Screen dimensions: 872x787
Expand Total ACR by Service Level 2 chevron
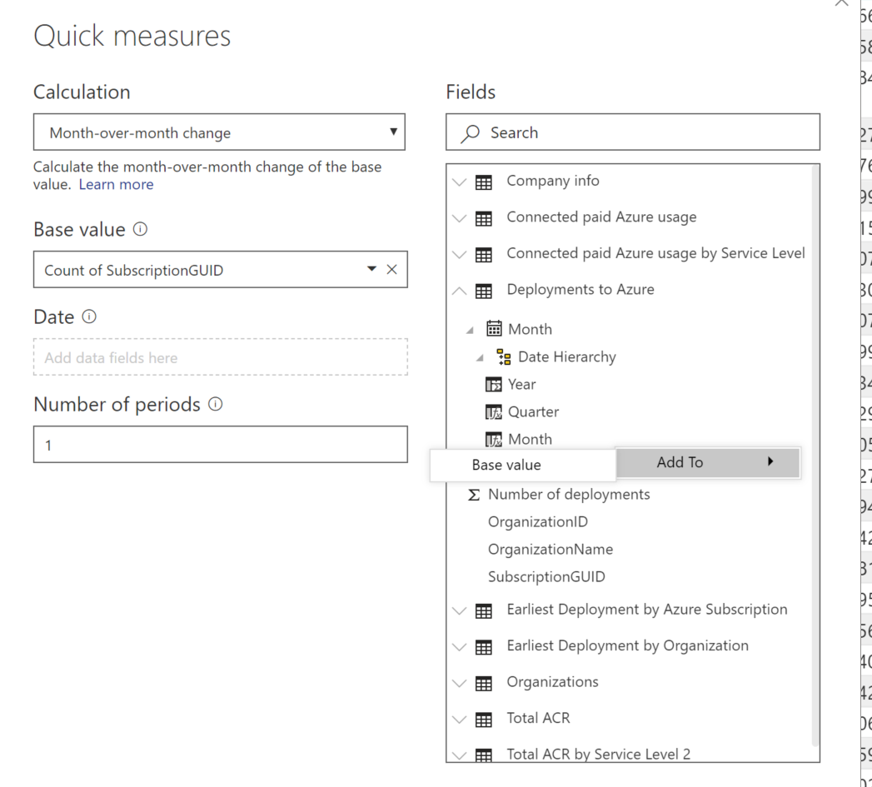460,755
